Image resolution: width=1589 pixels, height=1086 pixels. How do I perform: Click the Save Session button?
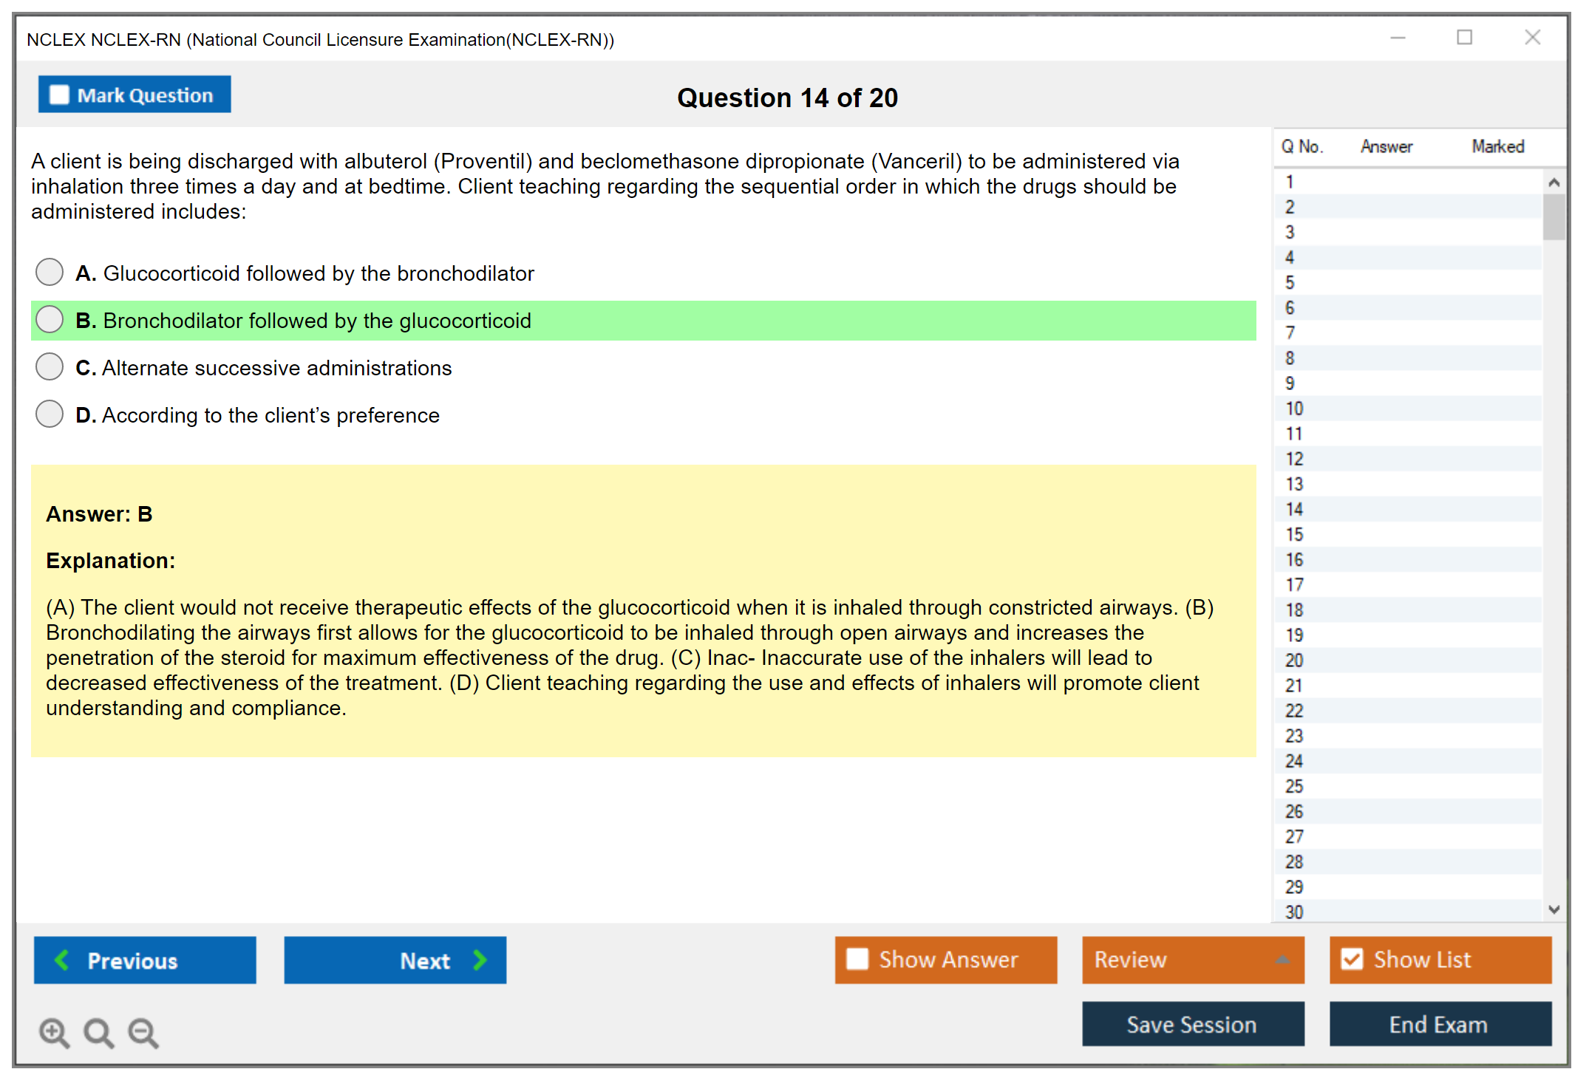click(1192, 1024)
